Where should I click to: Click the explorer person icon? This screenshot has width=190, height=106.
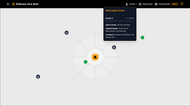(x=127, y=4)
